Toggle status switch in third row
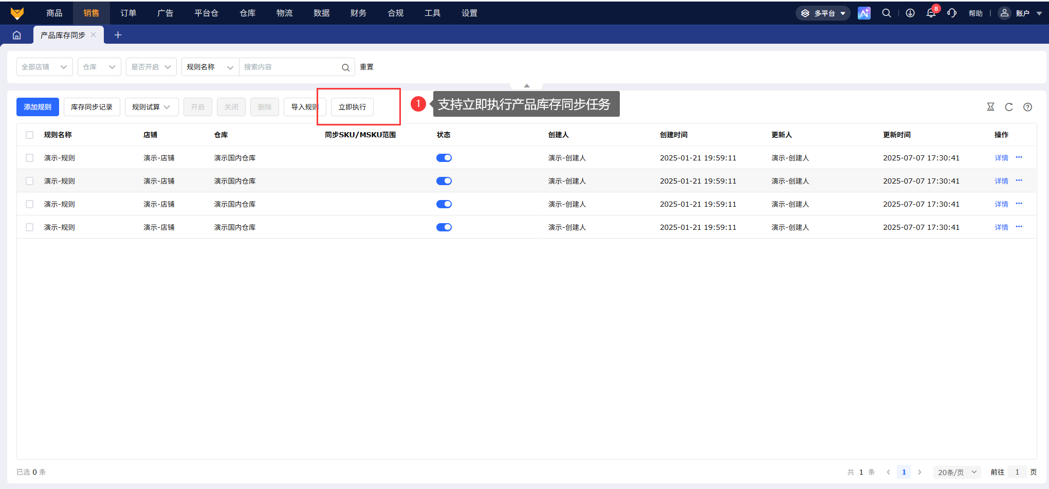 pos(444,204)
